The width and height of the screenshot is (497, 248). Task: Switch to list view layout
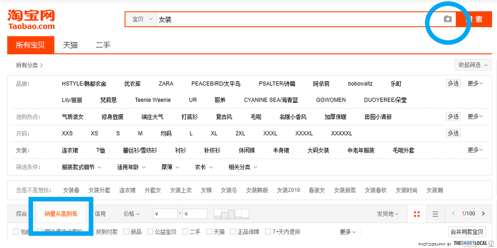click(x=435, y=214)
